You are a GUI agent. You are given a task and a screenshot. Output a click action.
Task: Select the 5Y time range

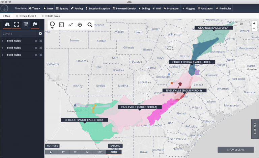(x=87, y=152)
